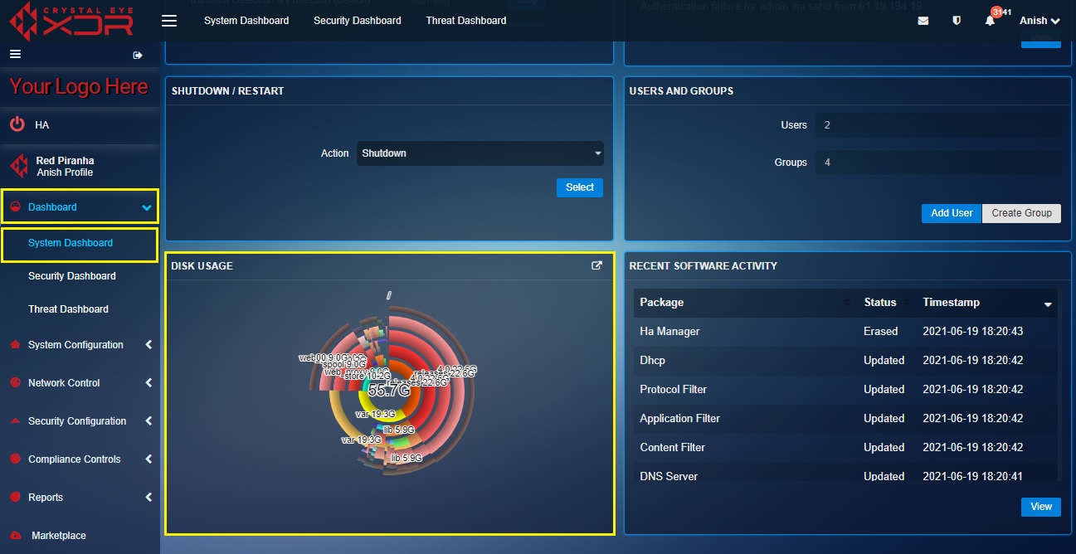
Task: Open the mail envelope icon
Action: tap(923, 21)
